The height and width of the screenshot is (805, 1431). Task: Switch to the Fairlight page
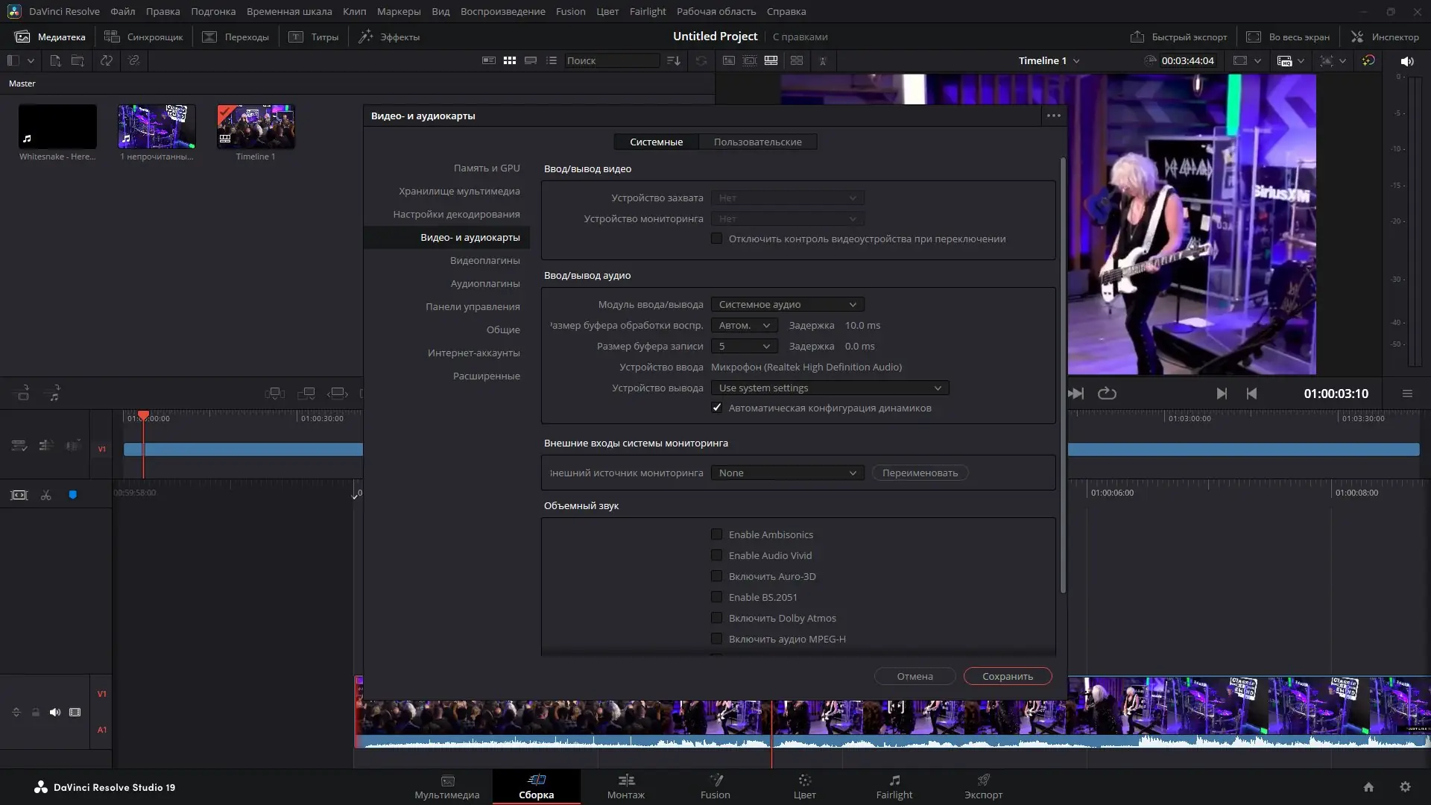click(894, 786)
